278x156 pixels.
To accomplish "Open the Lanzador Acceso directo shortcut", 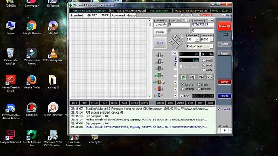I will pyautogui.click(x=74, y=141).
